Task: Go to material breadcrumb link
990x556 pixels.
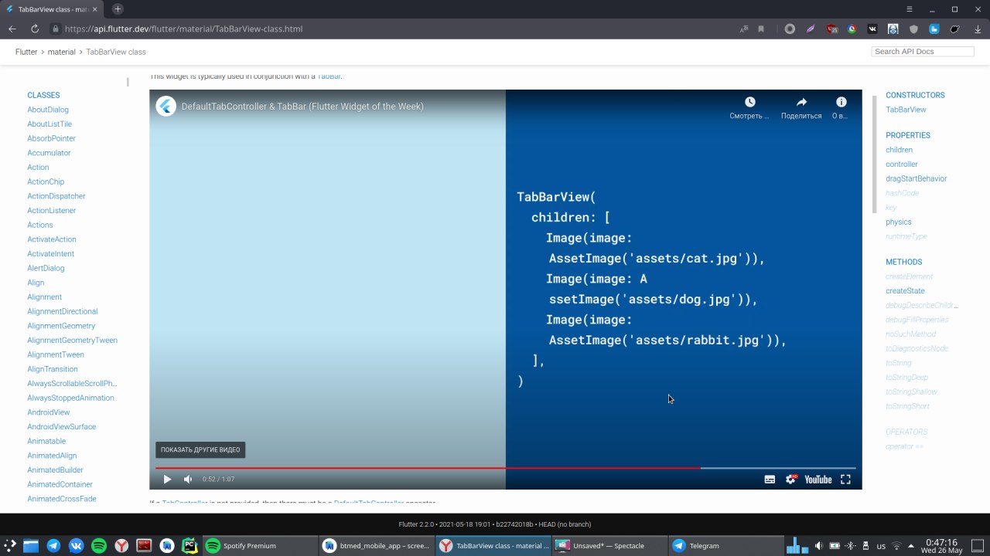Action: pos(62,52)
